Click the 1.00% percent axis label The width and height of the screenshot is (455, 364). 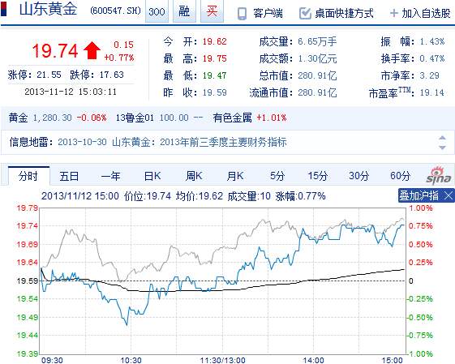click(x=421, y=208)
